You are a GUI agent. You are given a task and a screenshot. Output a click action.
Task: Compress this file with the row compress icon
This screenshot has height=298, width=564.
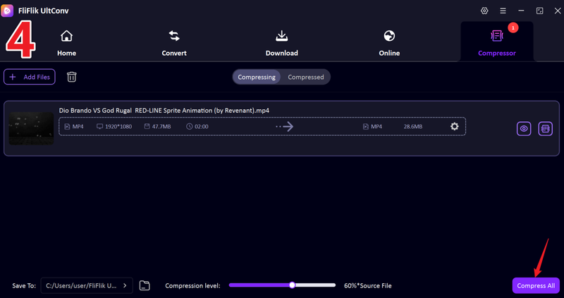pos(545,129)
